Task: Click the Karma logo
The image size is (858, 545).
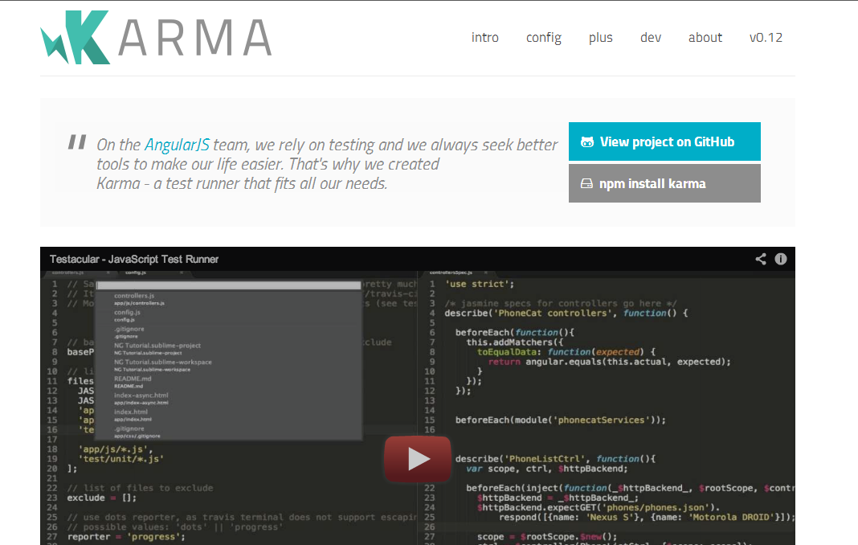Action: [157, 37]
